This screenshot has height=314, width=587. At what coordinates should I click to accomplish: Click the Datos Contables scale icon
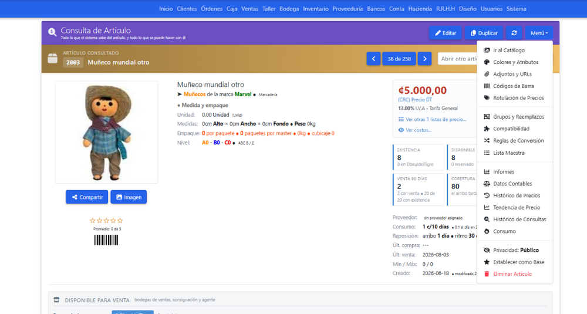click(x=487, y=184)
